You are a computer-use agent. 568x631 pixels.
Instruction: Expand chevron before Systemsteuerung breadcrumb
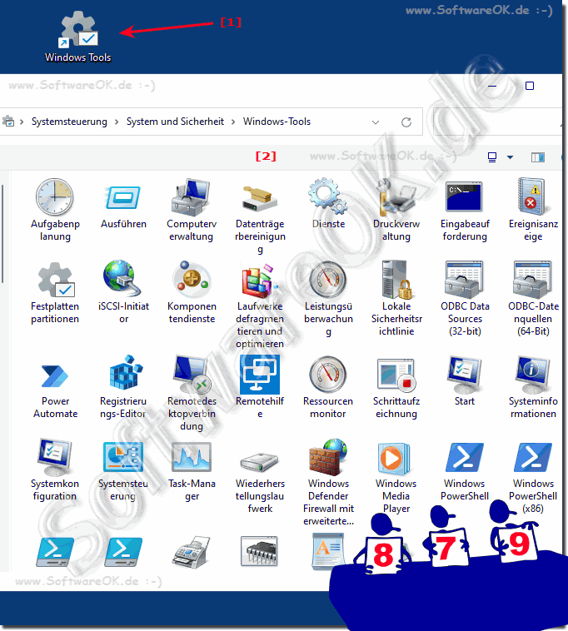22,122
